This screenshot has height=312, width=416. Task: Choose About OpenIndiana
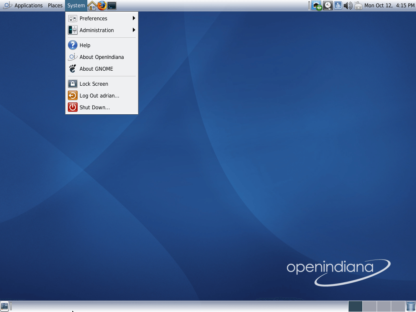102,57
